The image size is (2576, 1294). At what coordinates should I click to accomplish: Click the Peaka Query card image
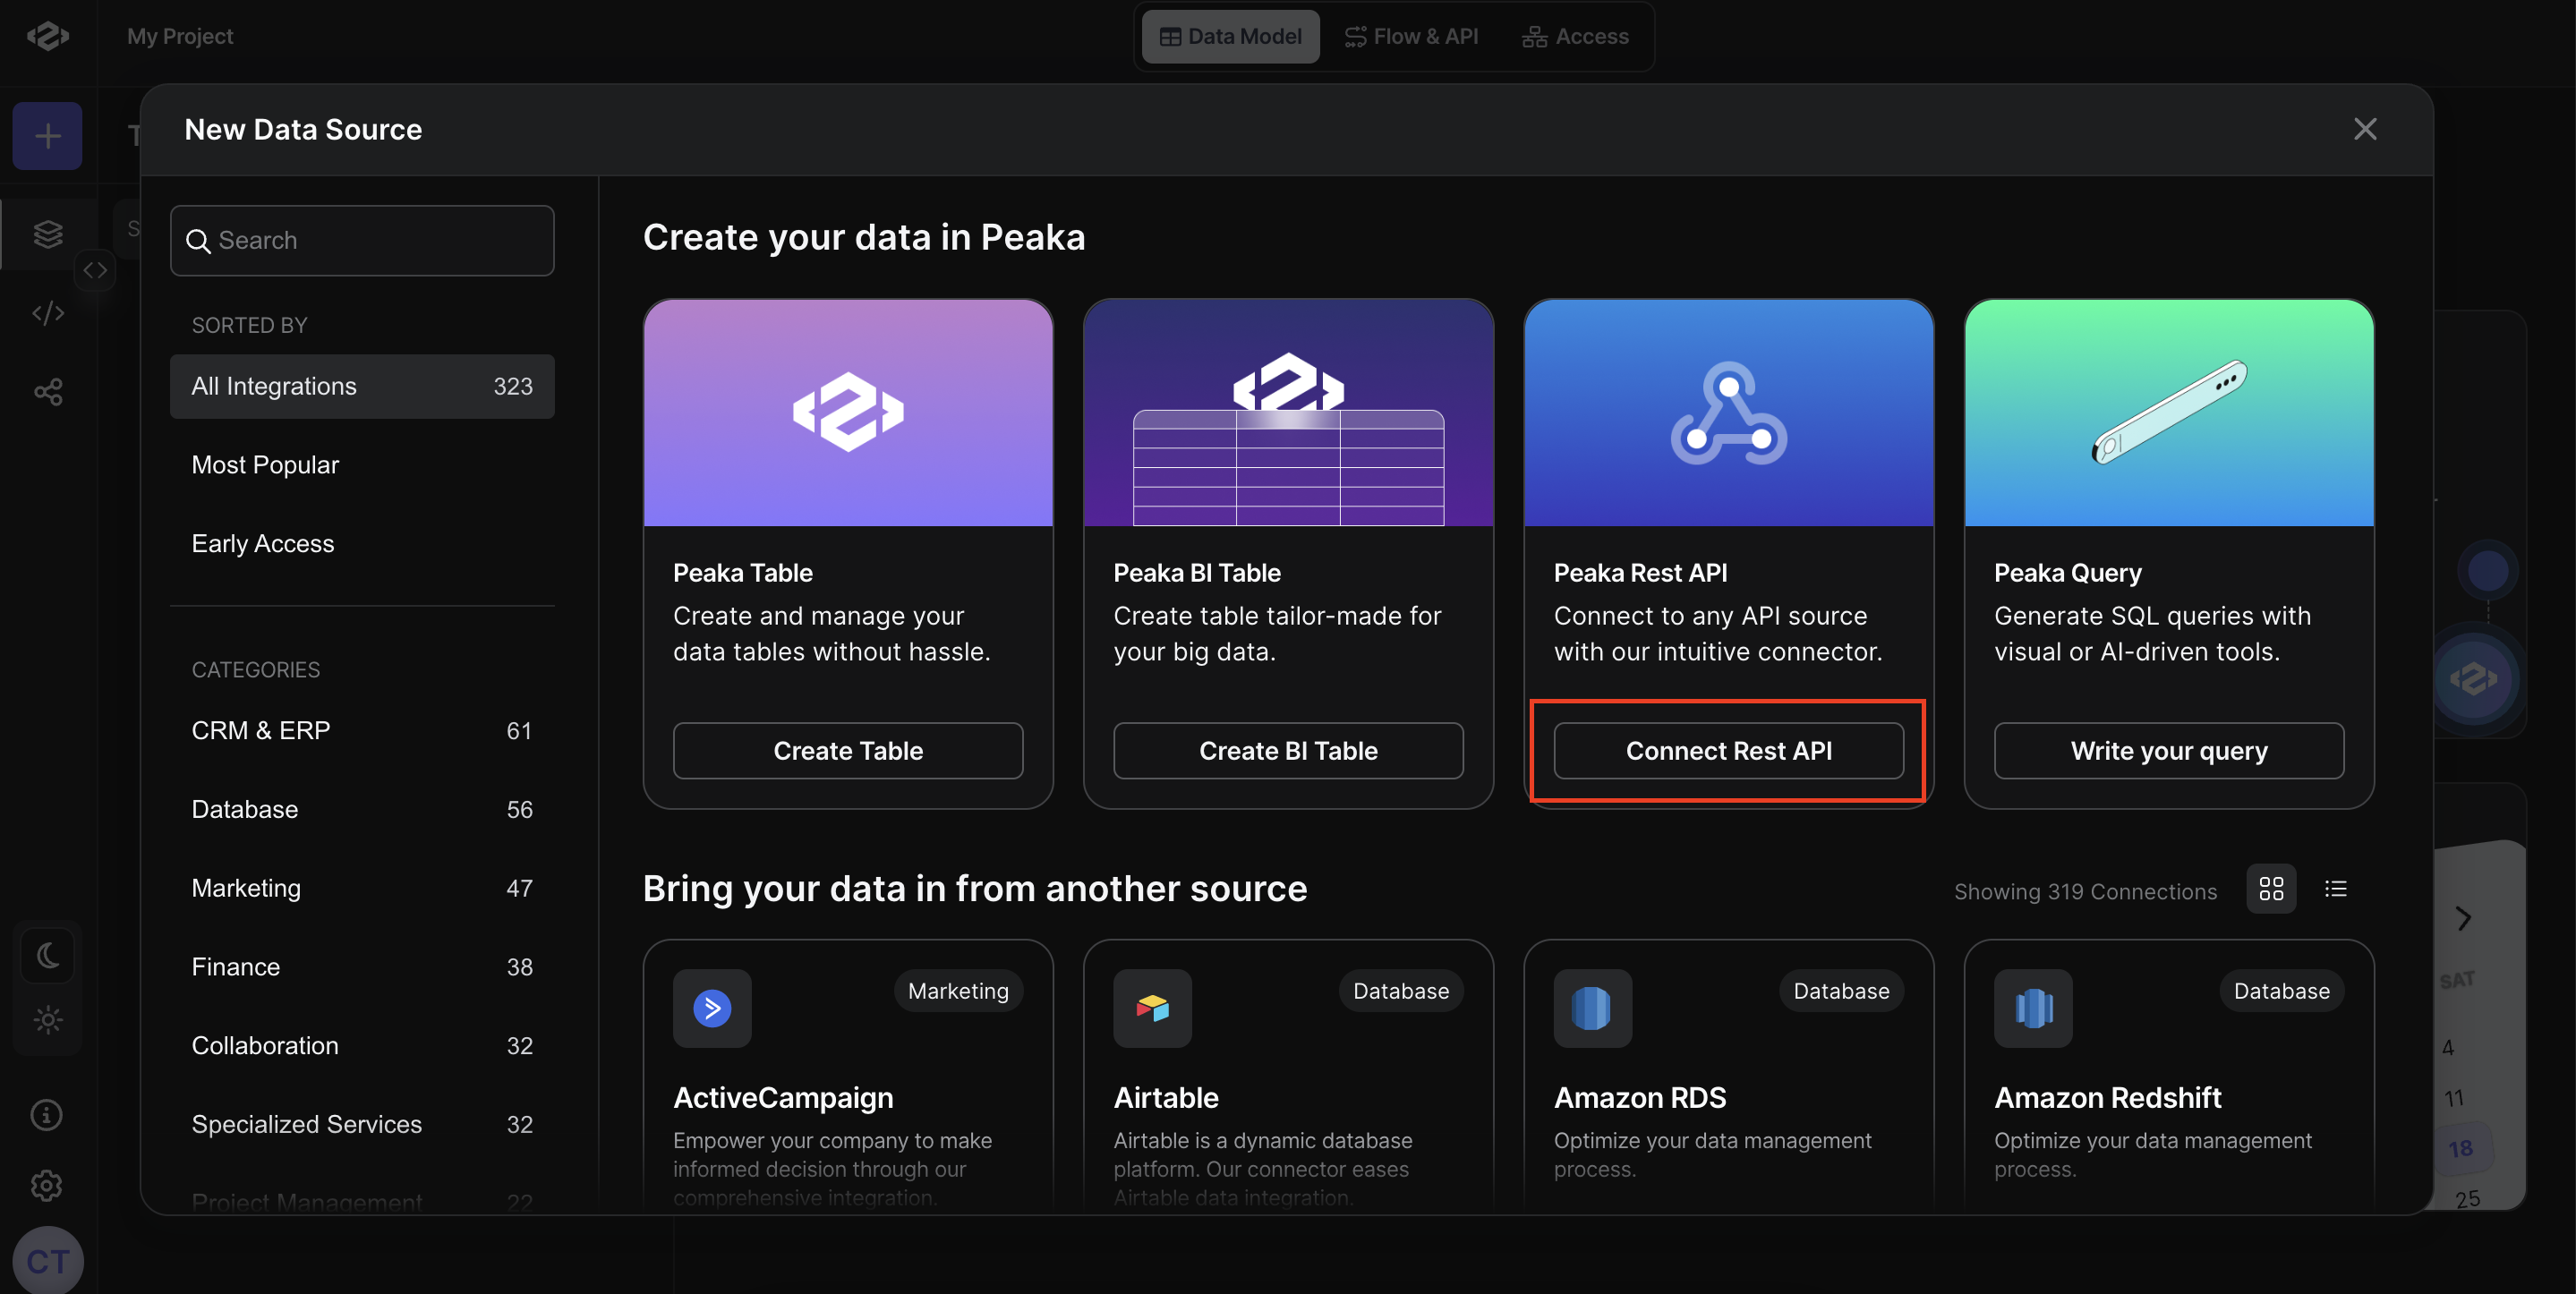(2169, 413)
